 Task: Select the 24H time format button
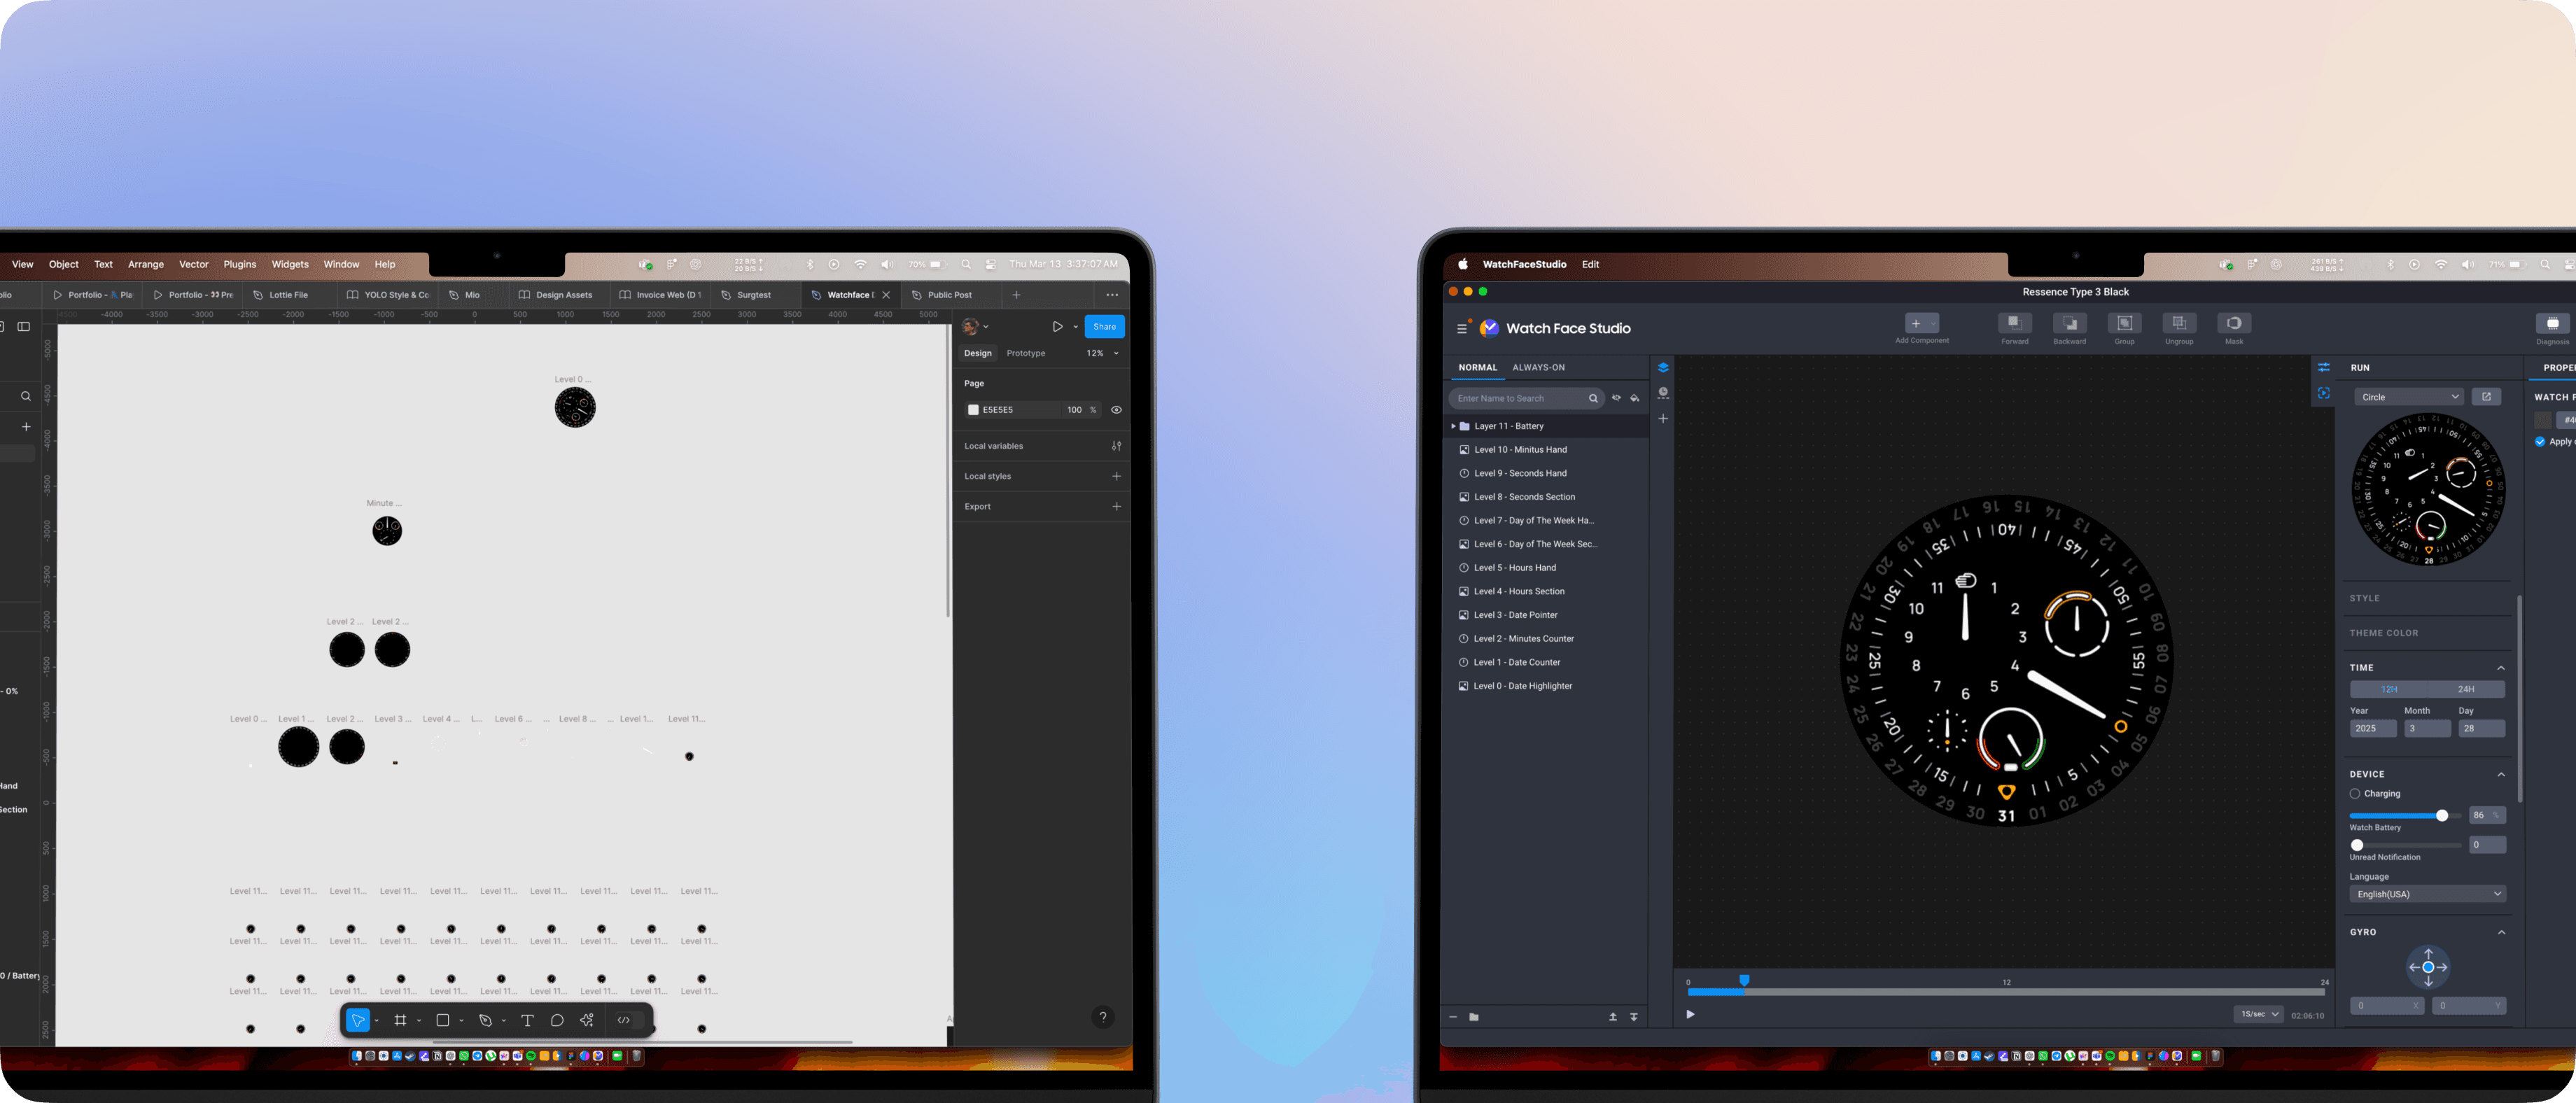click(2465, 689)
